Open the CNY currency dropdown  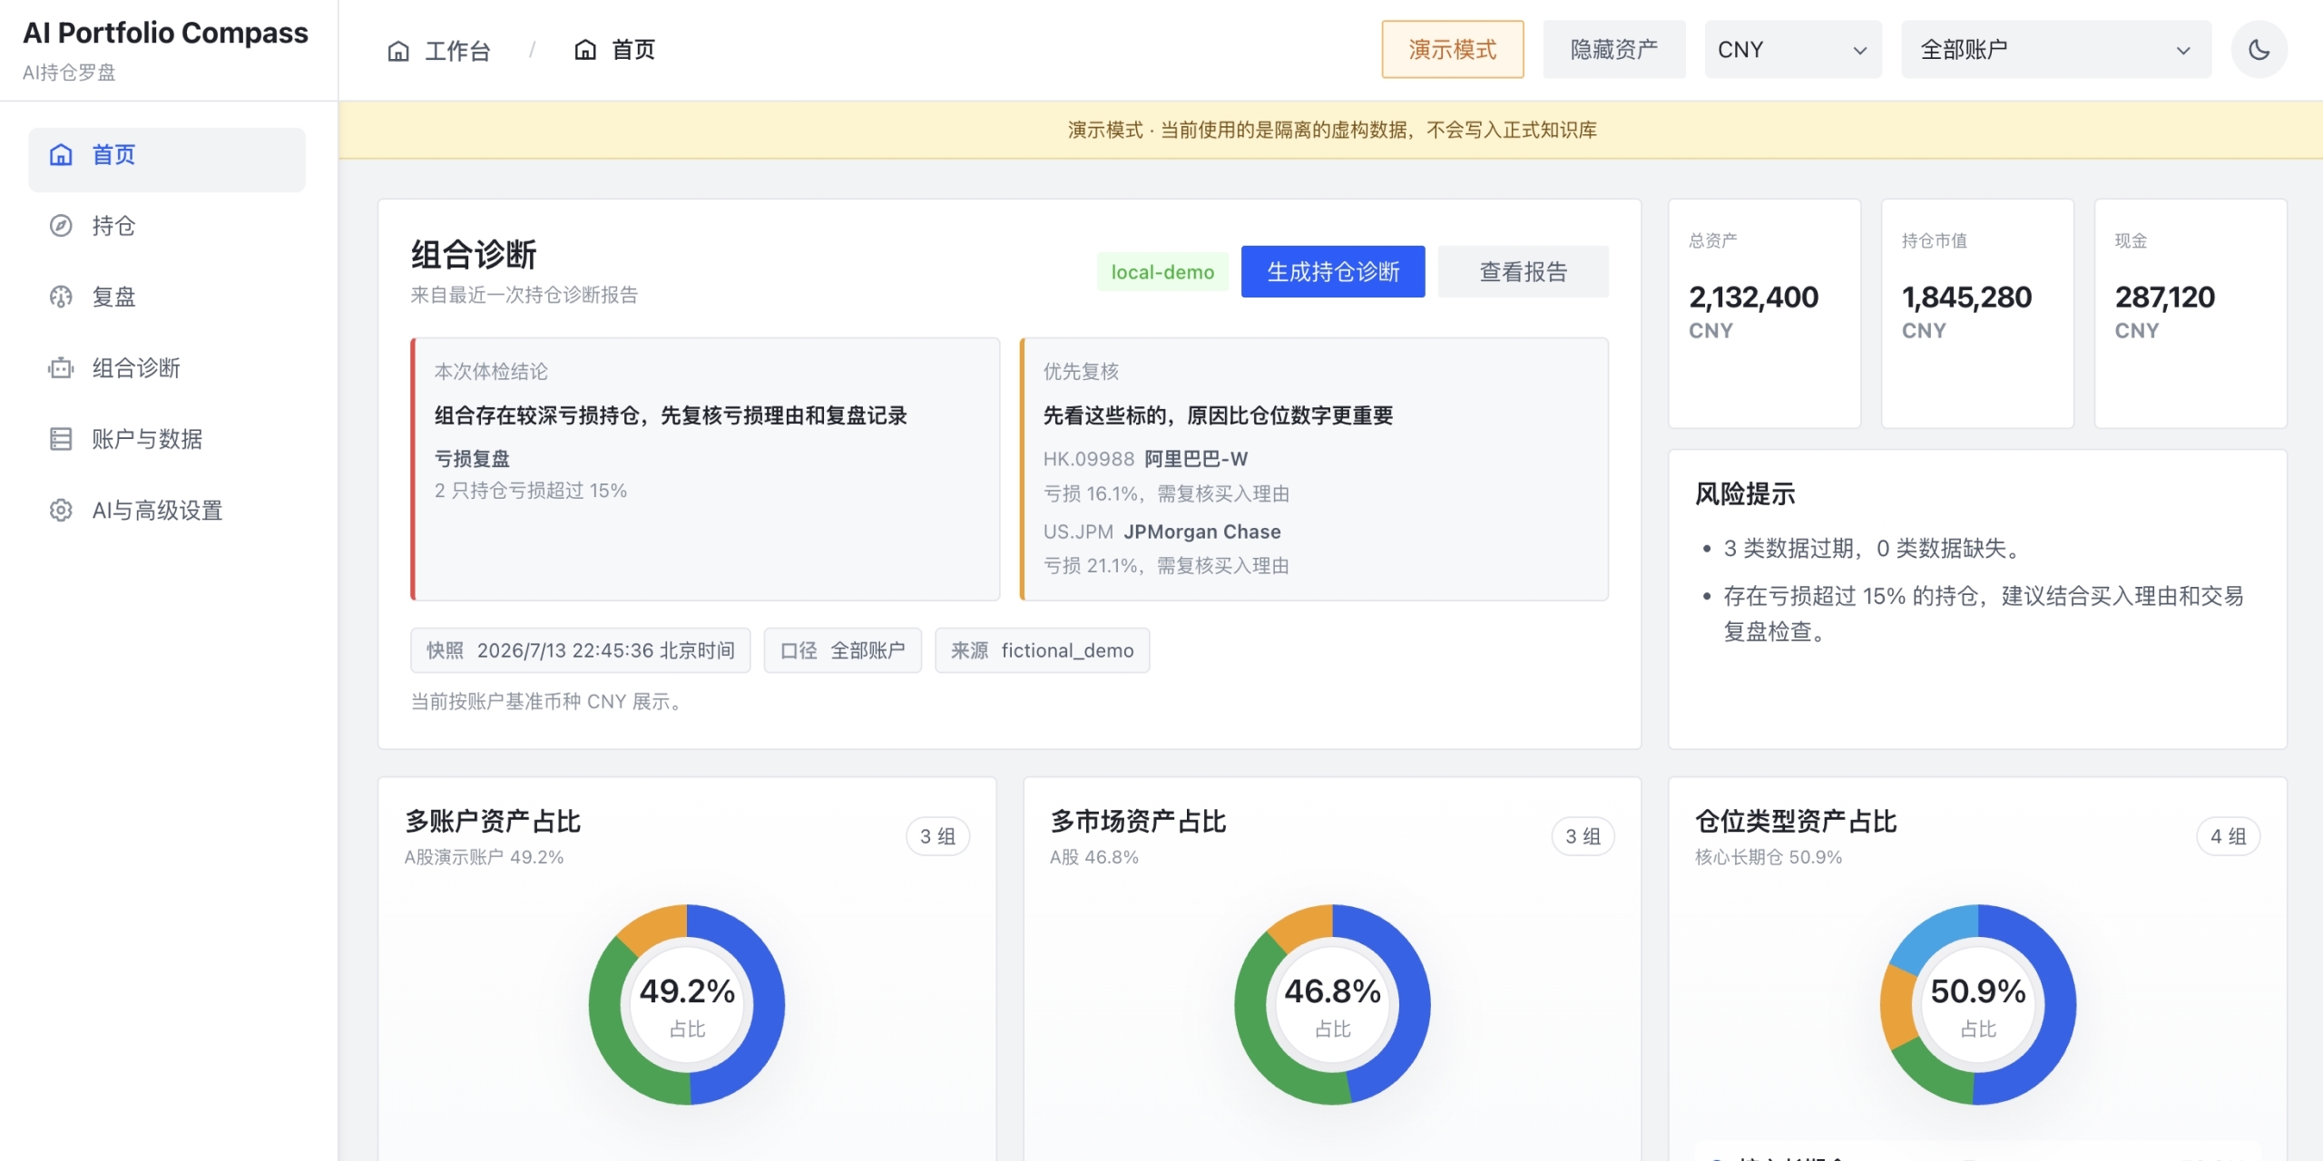[1792, 49]
